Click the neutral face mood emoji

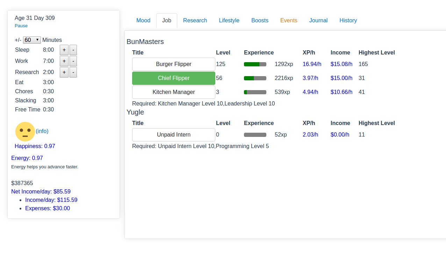(x=25, y=132)
